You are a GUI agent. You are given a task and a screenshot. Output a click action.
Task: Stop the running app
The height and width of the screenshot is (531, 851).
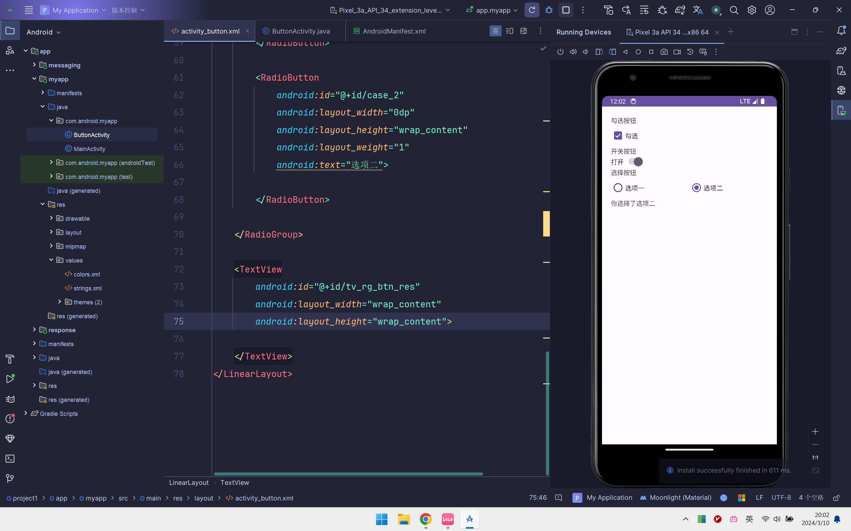click(x=566, y=10)
